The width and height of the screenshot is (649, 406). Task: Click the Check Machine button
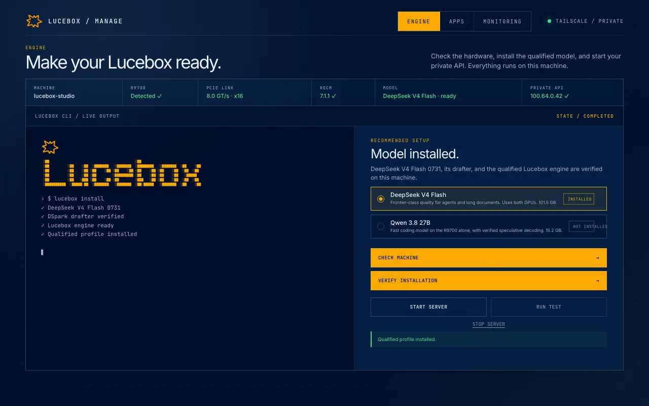coord(489,258)
